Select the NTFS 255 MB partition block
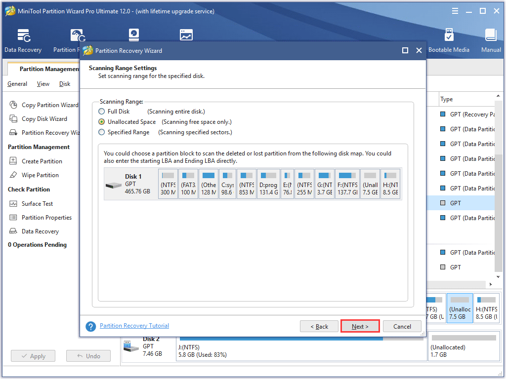 [x=304, y=184]
